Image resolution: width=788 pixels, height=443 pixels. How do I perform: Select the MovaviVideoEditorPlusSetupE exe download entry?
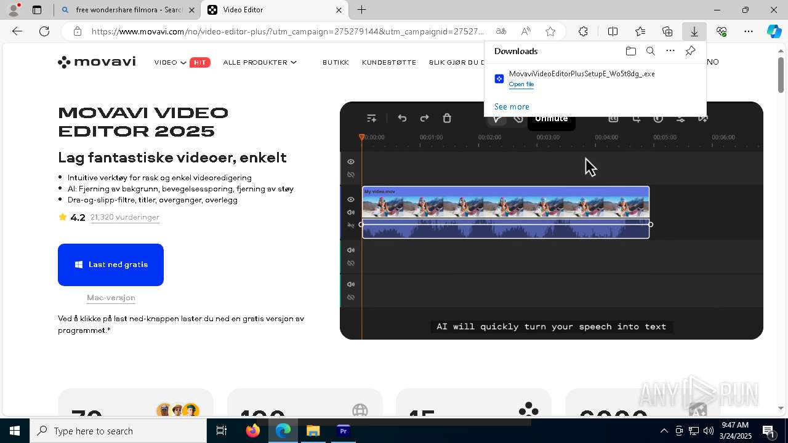click(x=595, y=79)
